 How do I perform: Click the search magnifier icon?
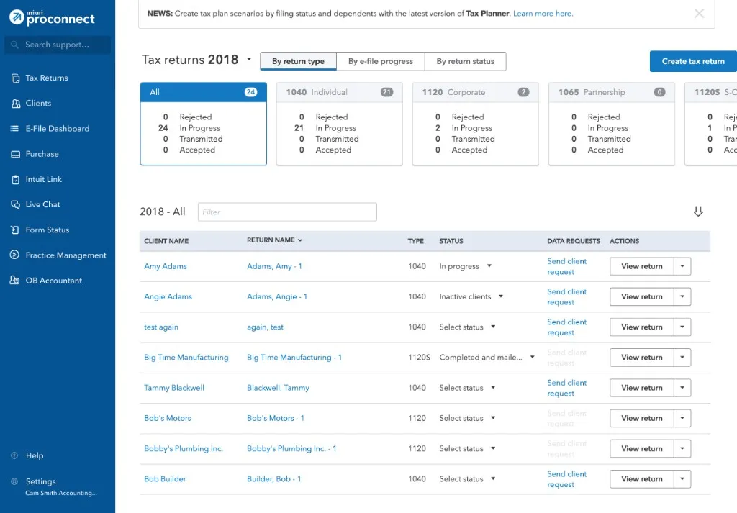coord(14,45)
